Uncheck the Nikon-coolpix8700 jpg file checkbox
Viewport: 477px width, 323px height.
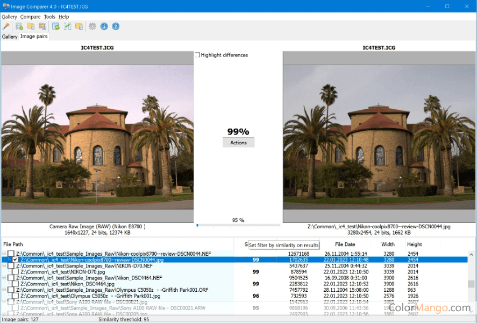pyautogui.click(x=16, y=259)
